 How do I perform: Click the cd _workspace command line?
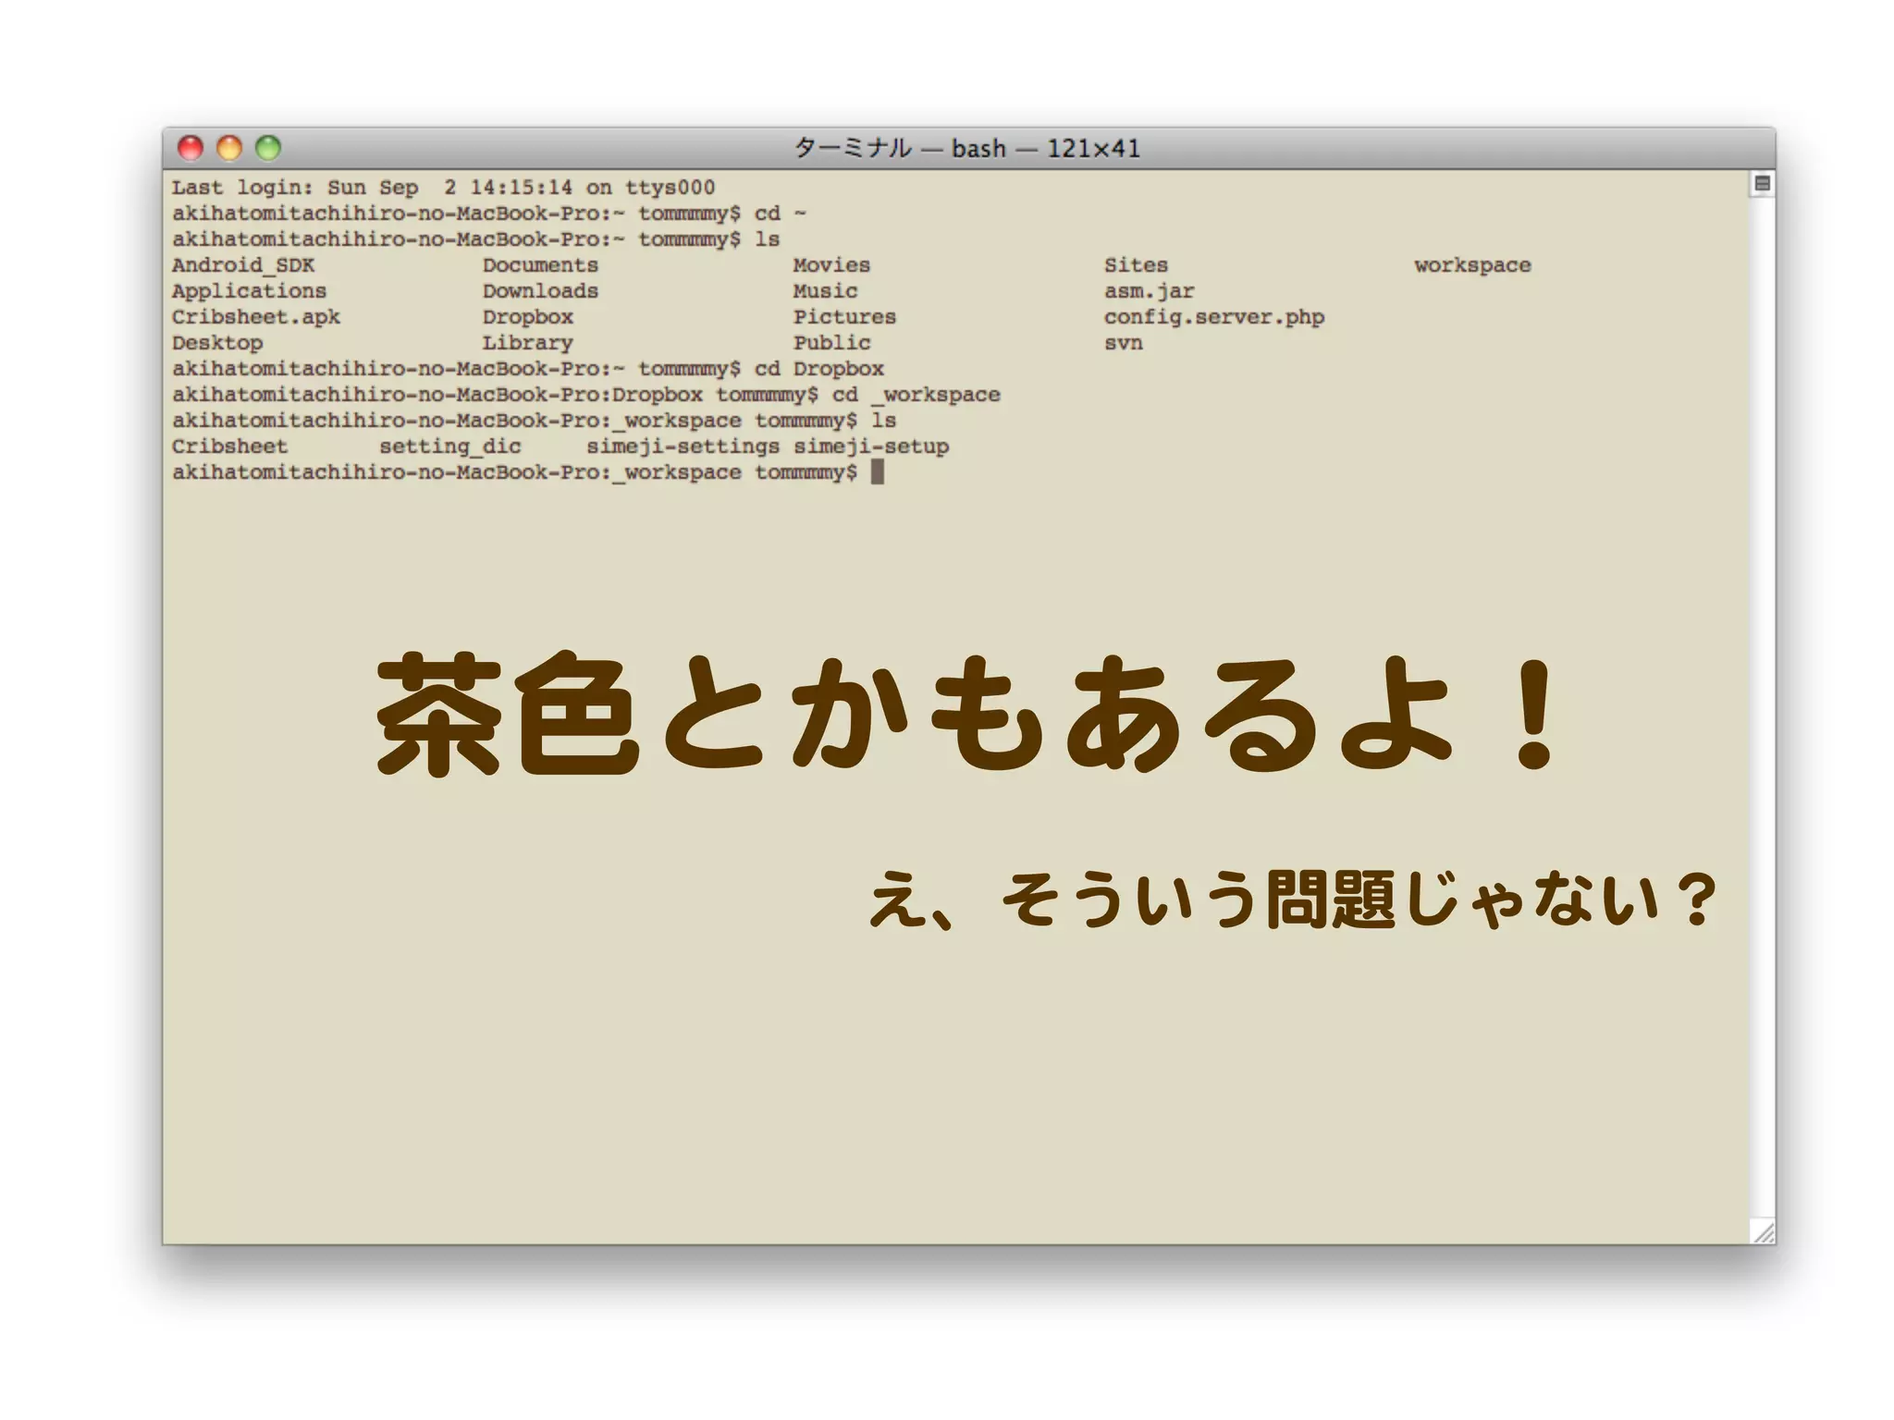pyautogui.click(x=585, y=395)
